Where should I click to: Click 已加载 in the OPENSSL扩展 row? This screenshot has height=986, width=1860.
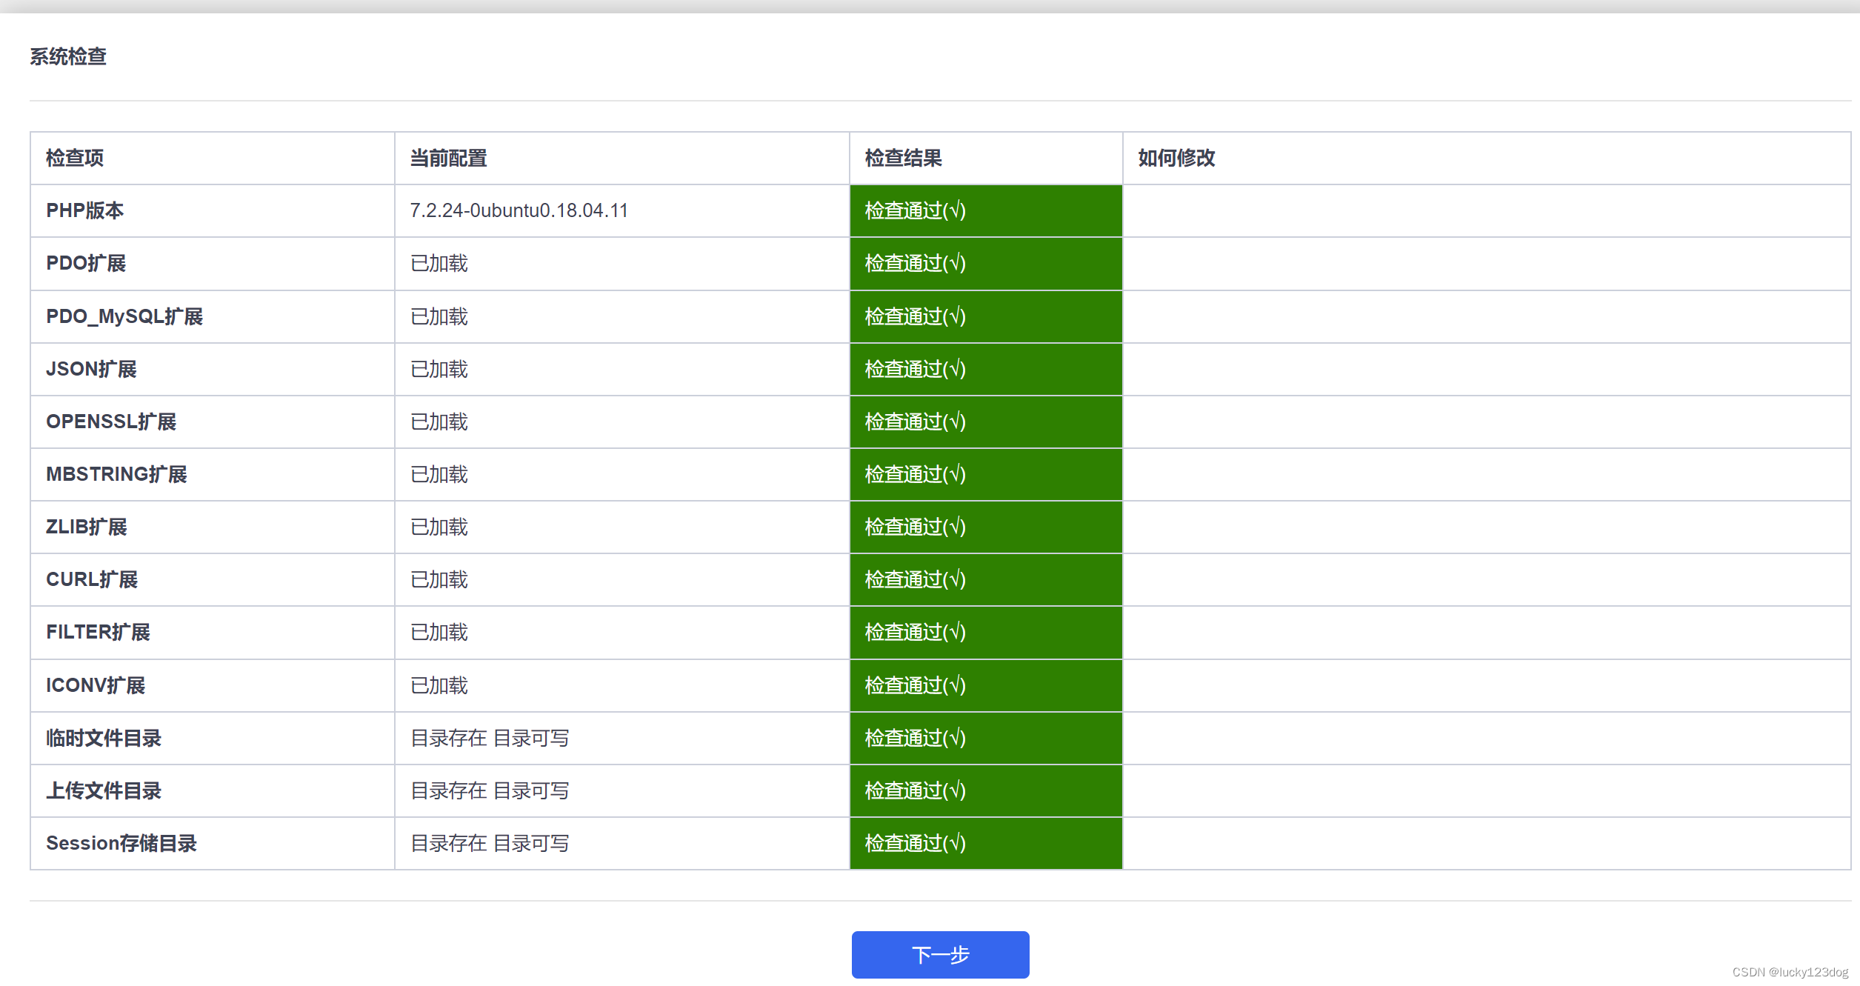coord(439,422)
